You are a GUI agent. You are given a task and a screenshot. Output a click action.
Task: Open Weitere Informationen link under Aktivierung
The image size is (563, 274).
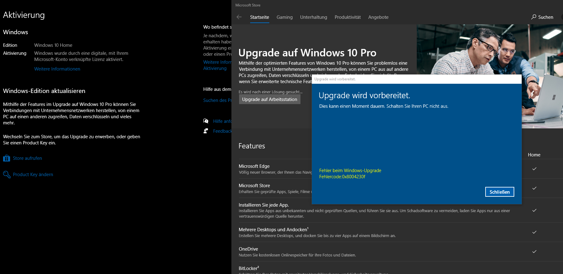pos(57,69)
